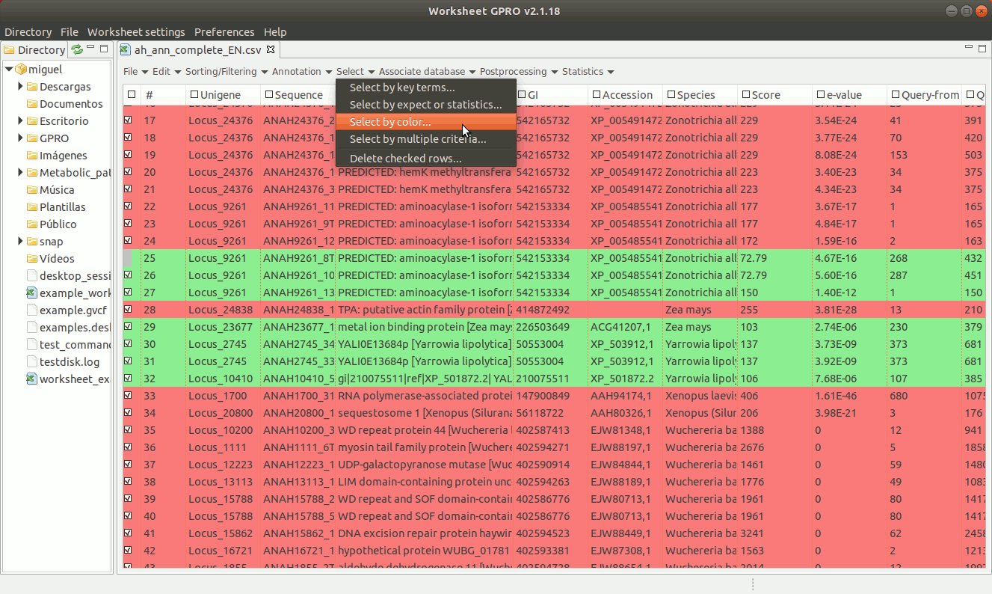The width and height of the screenshot is (992, 594).
Task: Click Delete checked rows... option
Action: click(x=405, y=159)
